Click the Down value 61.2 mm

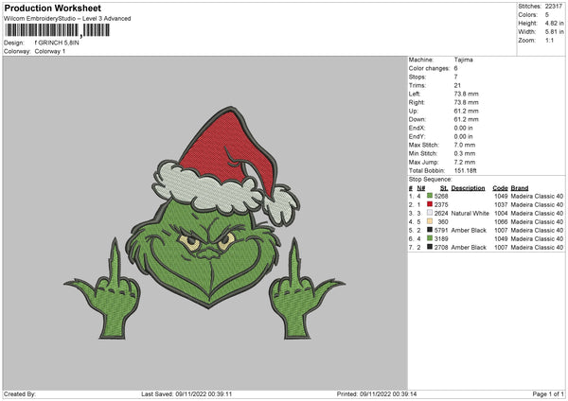coord(466,119)
